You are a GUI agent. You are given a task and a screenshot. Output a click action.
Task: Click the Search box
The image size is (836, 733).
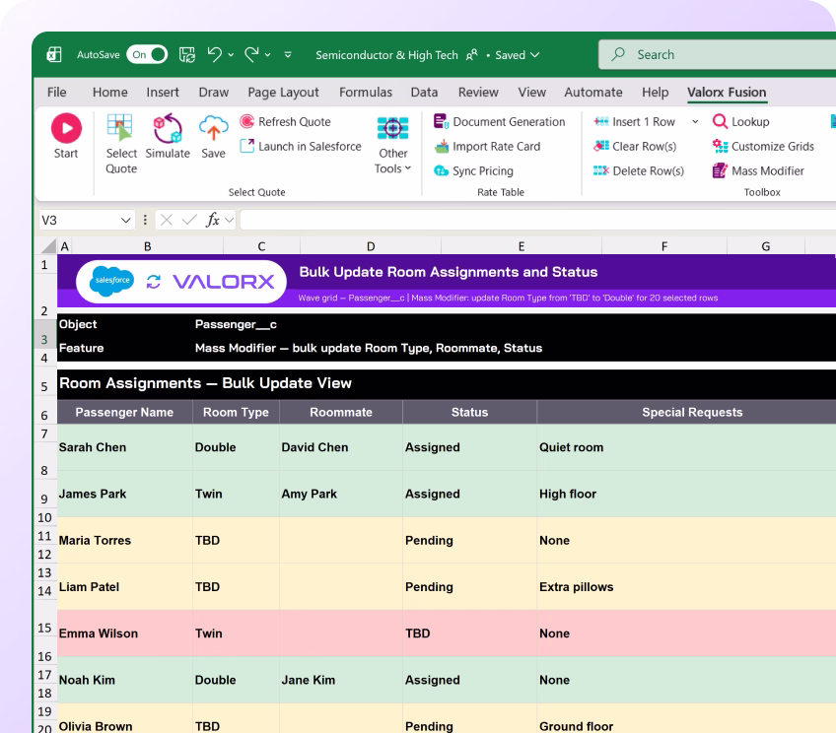coord(717,54)
